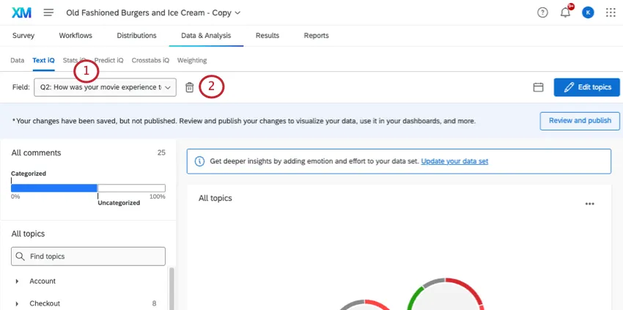Open the project name dropdown
The height and width of the screenshot is (310, 623).
click(x=153, y=12)
